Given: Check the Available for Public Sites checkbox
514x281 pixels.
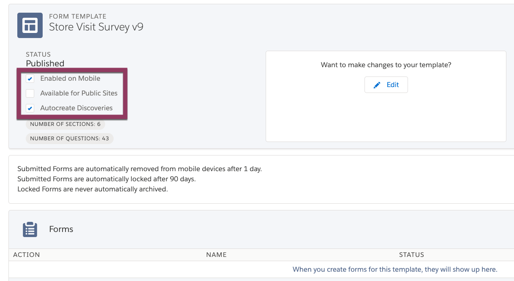Looking at the screenshot, I should [x=30, y=93].
